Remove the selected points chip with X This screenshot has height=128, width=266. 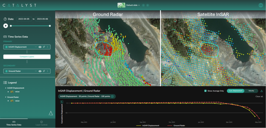pos(112,96)
